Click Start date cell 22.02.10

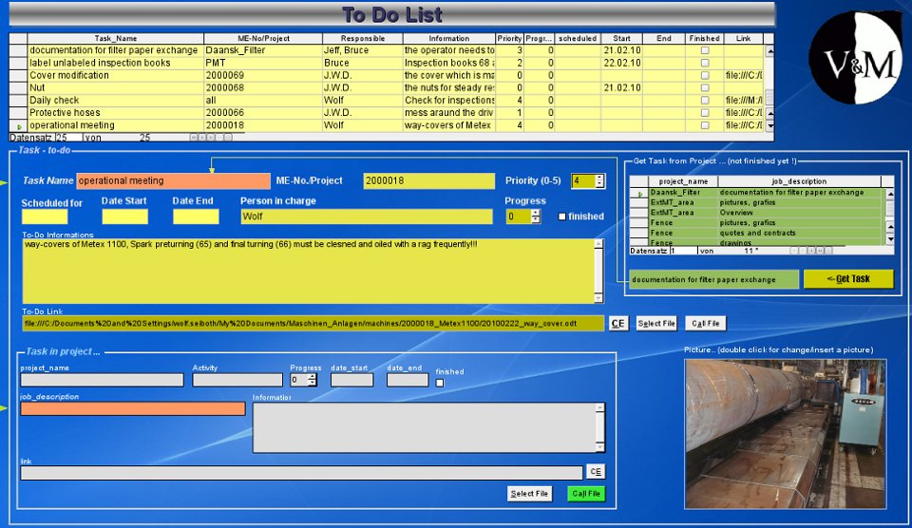621,63
